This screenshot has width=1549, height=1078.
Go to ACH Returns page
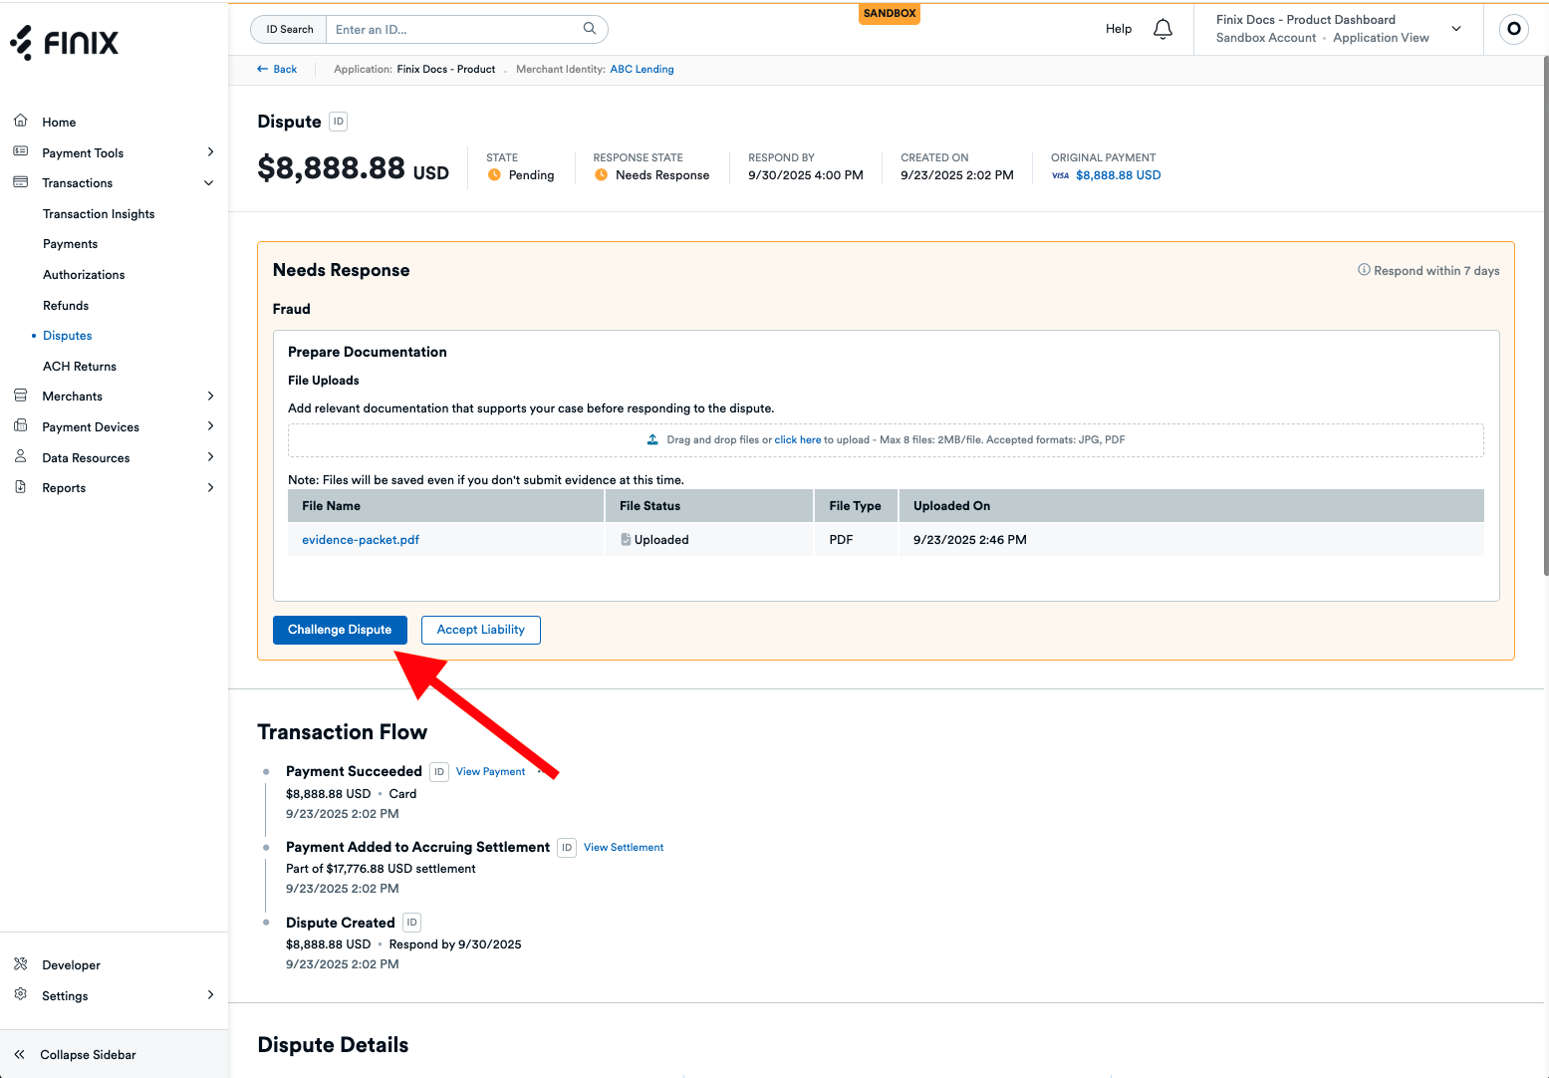[x=80, y=367]
